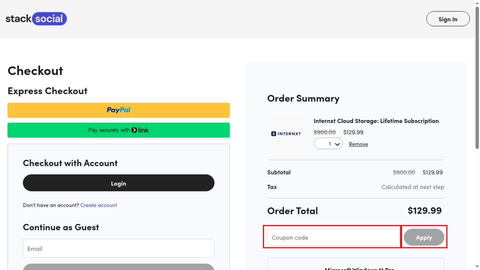Apply the coupon code
The height and width of the screenshot is (270, 480).
tap(423, 237)
